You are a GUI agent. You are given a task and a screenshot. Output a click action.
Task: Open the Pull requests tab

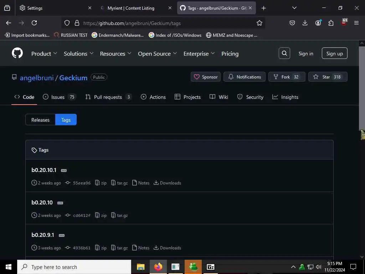click(x=108, y=97)
